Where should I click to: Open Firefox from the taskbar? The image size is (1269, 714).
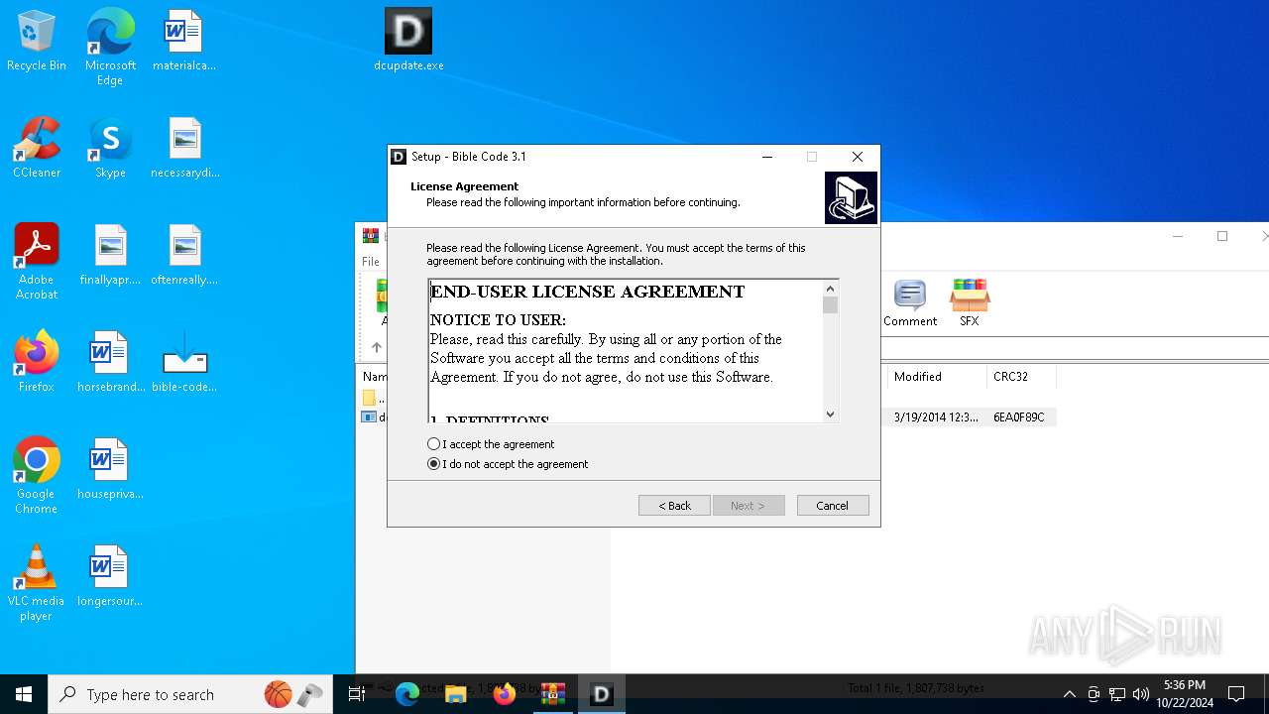click(505, 694)
